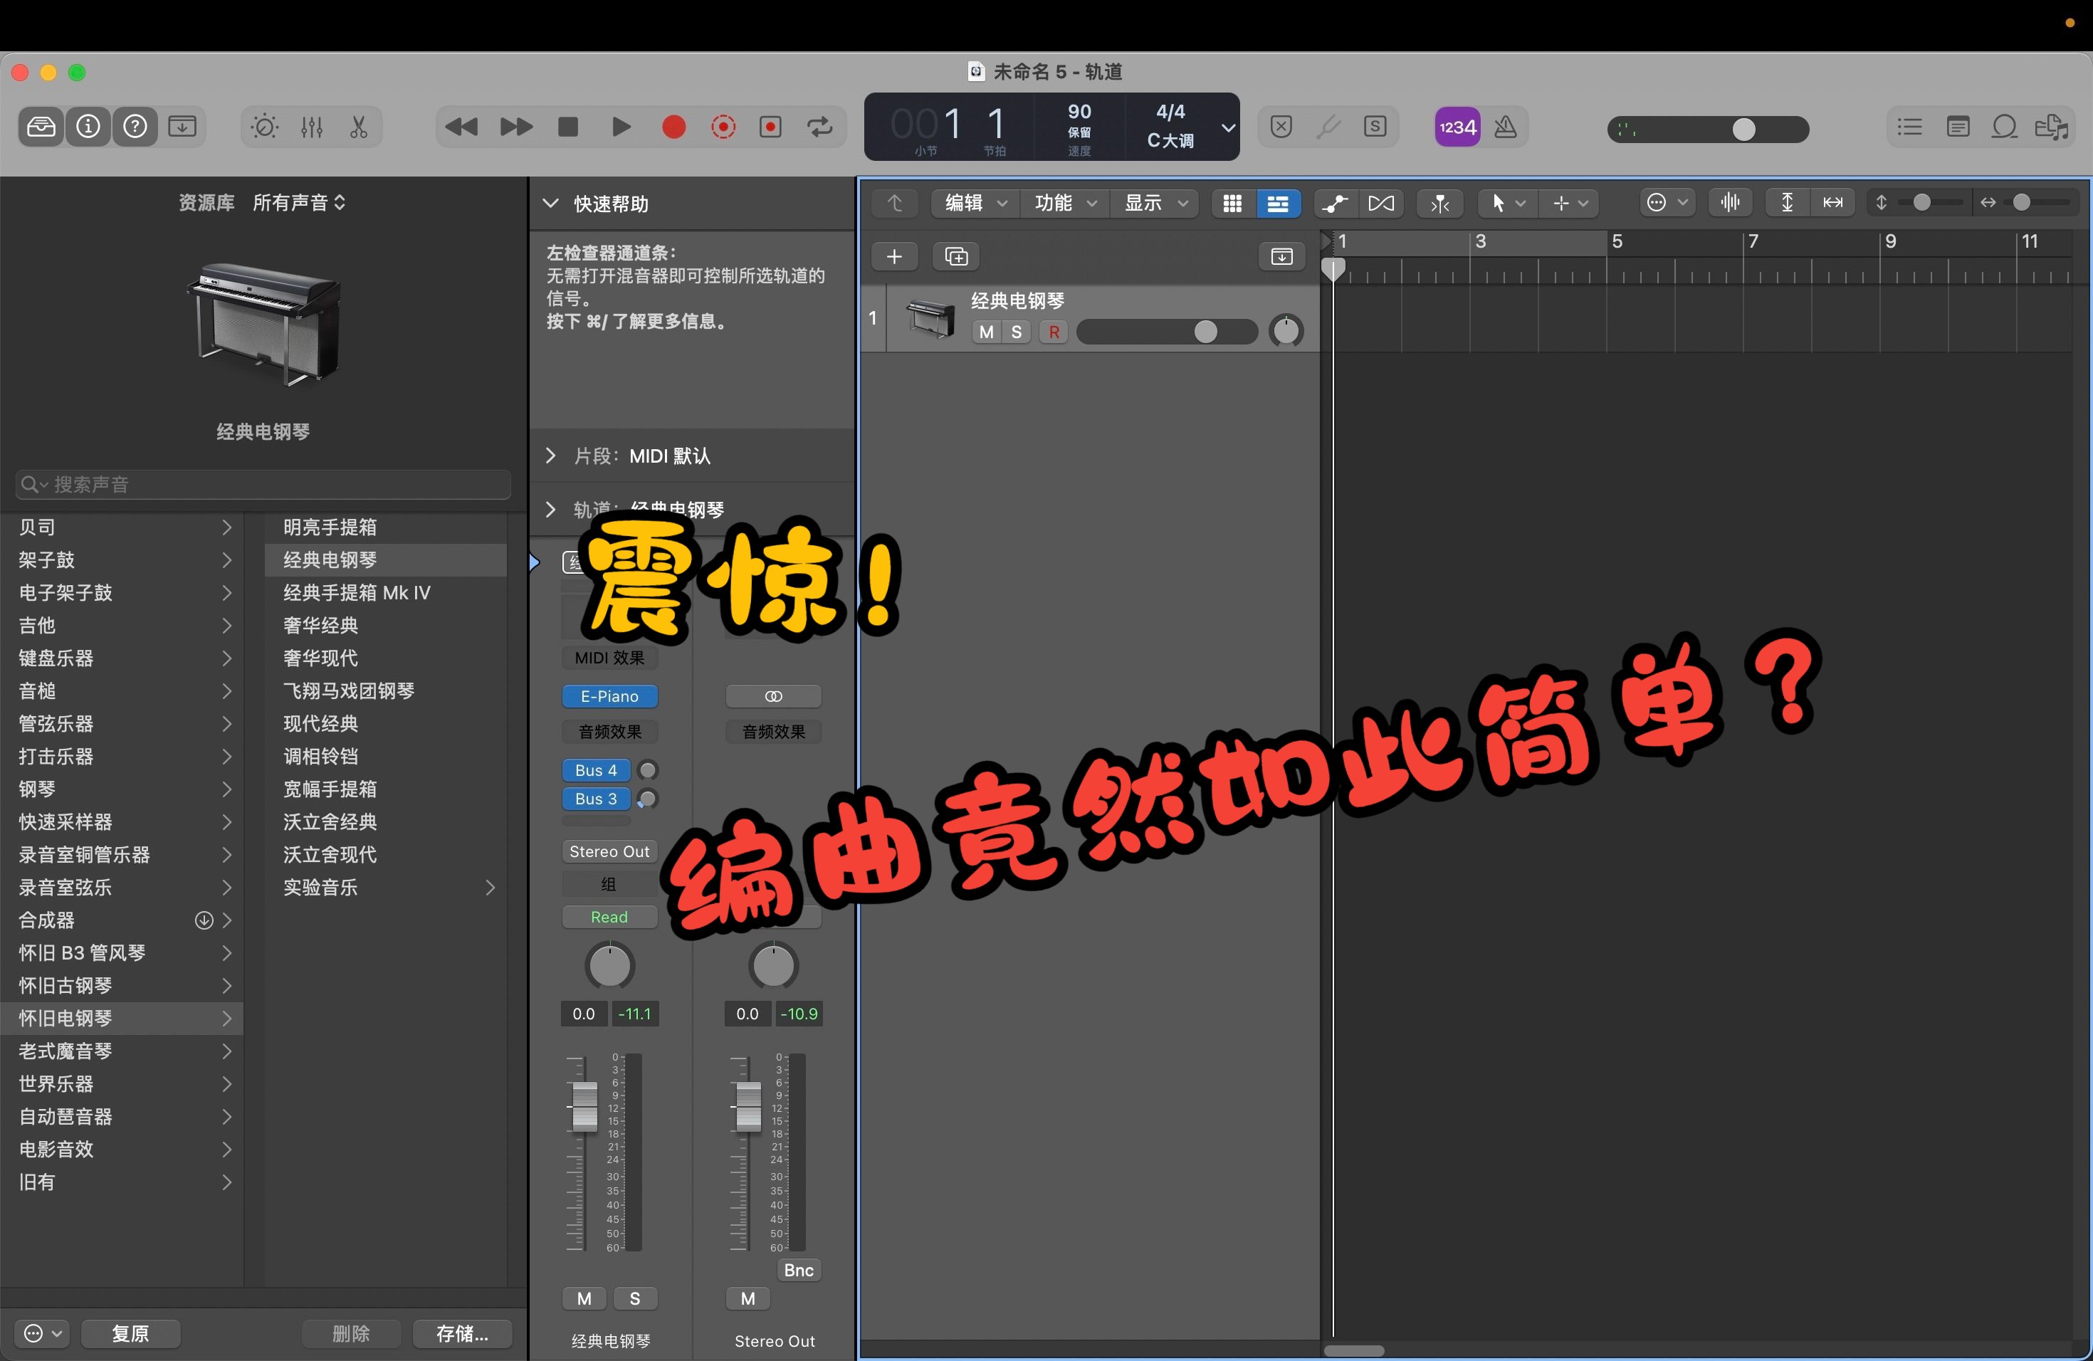
Task: Click the Fast Forward transport button
Action: (515, 127)
